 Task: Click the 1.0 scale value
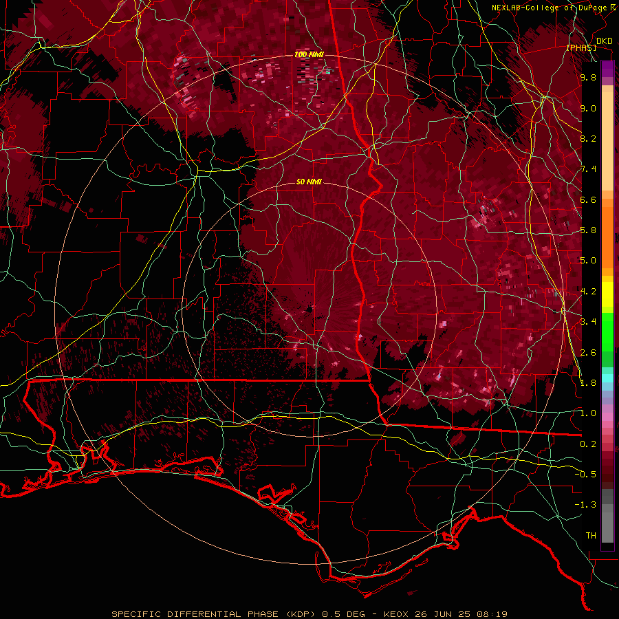[x=588, y=413]
